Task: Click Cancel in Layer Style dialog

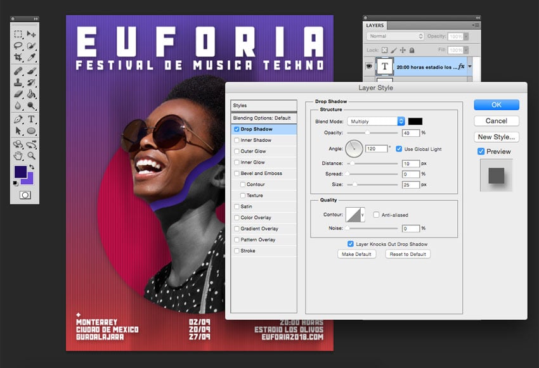Action: pyautogui.click(x=497, y=121)
